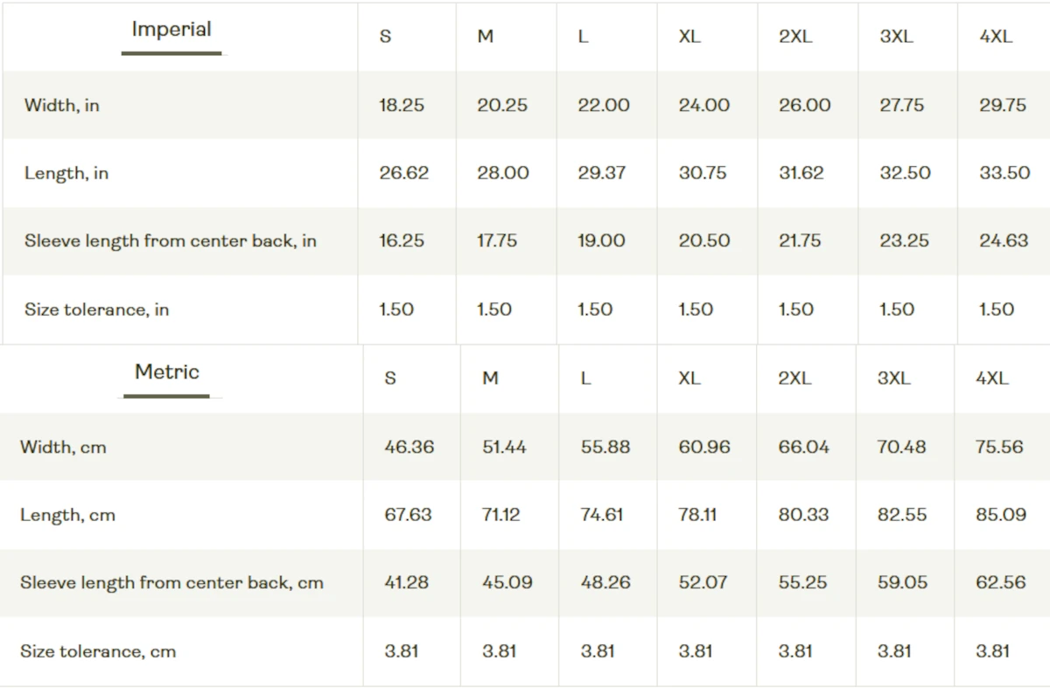Select the Imperial tab heading
The width and height of the screenshot is (1050, 688).
(171, 29)
